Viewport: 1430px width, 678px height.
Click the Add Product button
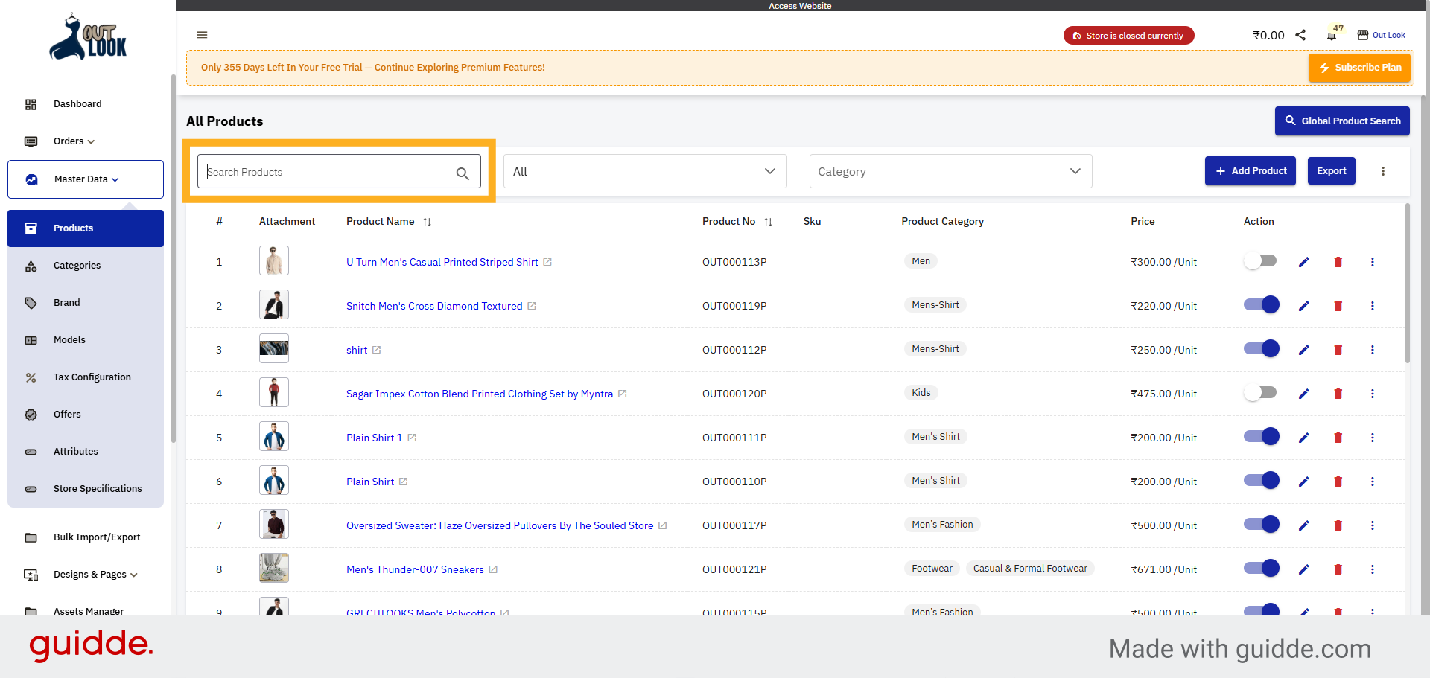click(1251, 170)
